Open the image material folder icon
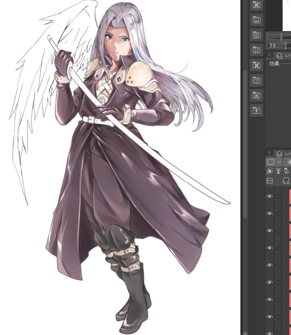The width and height of the screenshot is (291, 335). 257,20
